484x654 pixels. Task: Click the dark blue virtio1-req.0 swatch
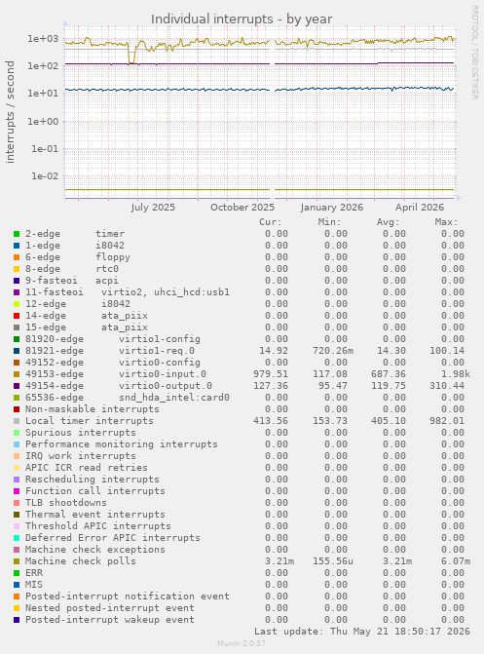click(17, 351)
